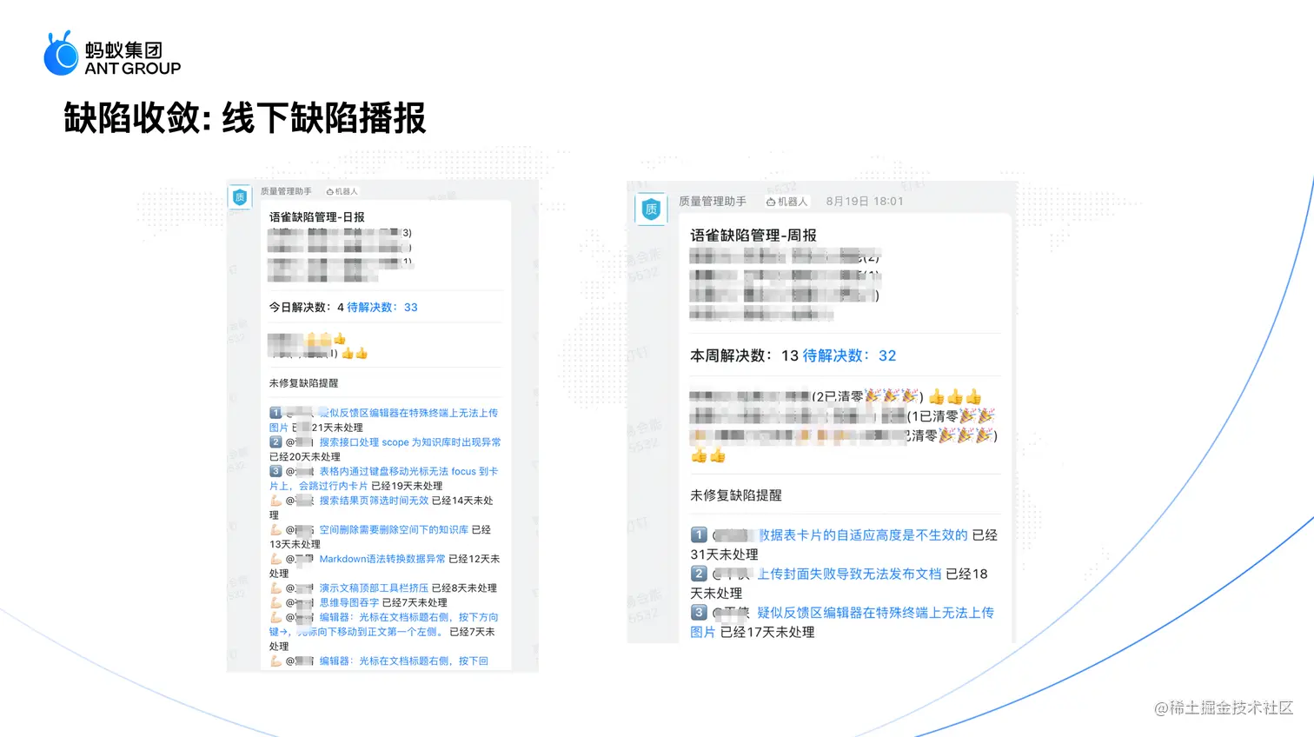Open 思维导图吞字 link
This screenshot has height=737, width=1314.
[x=349, y=602]
